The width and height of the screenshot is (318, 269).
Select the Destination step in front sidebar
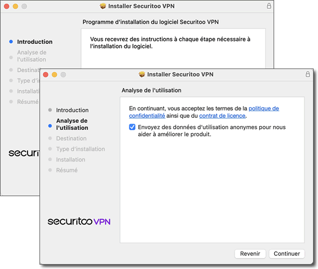click(x=71, y=138)
